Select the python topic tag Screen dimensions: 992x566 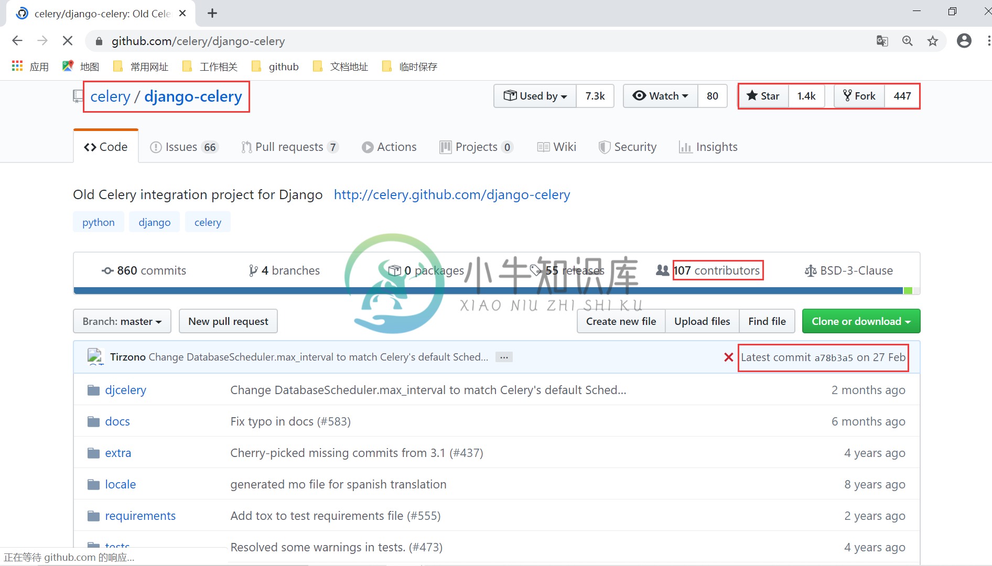click(x=99, y=222)
